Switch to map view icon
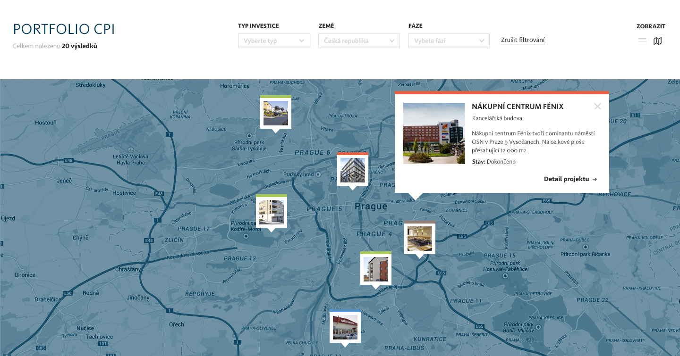 click(657, 41)
